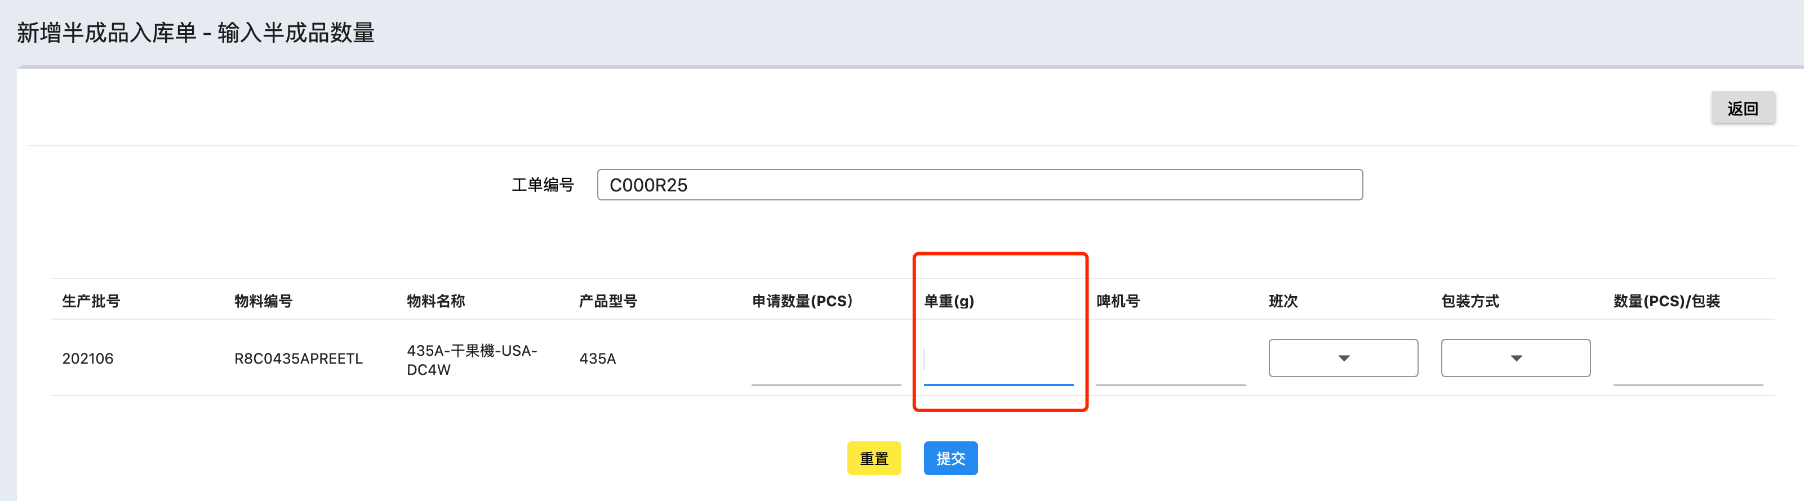This screenshot has height=501, width=1804.
Task: Open the 班次 dropdown
Action: (1343, 358)
